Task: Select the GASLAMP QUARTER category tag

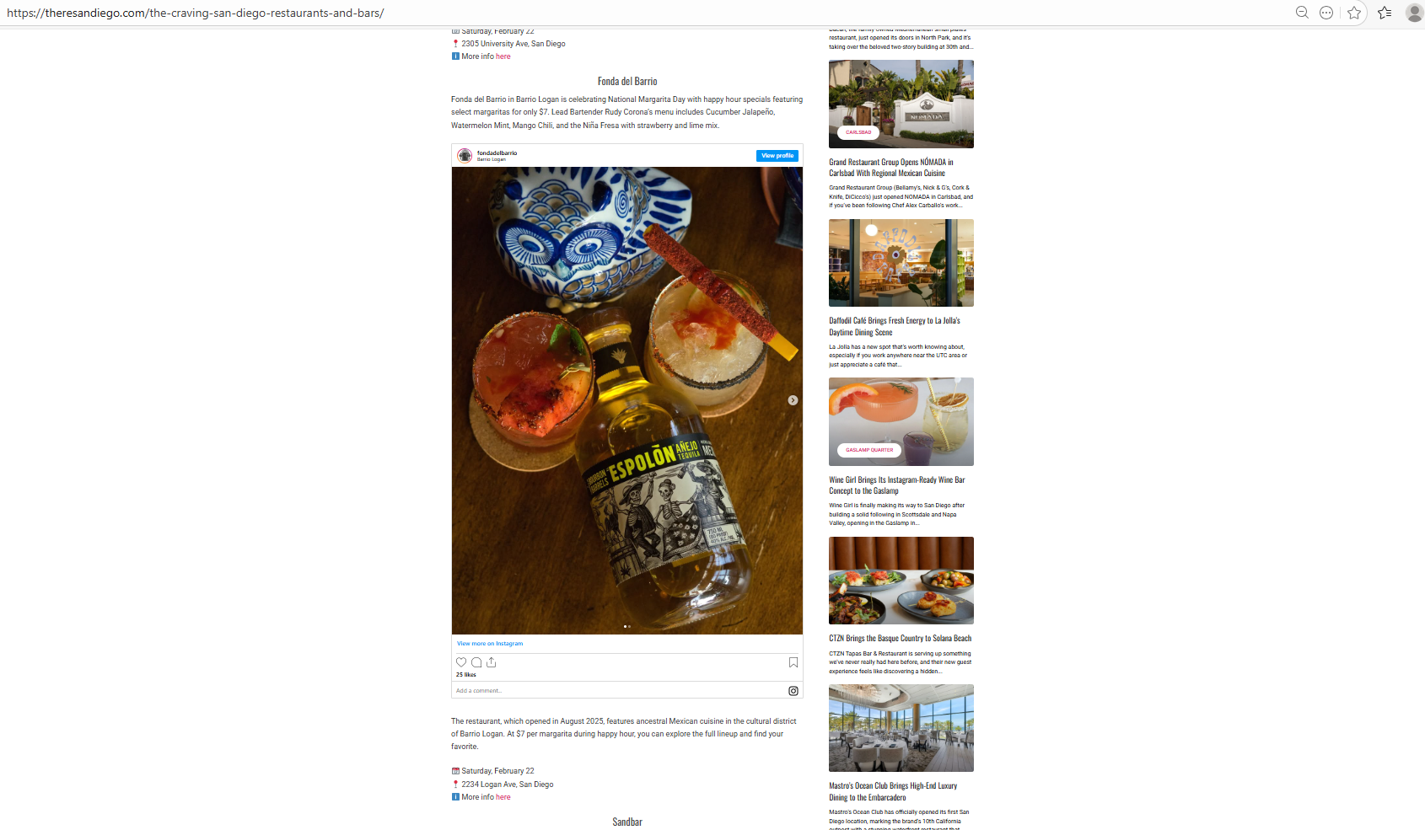Action: 869,450
